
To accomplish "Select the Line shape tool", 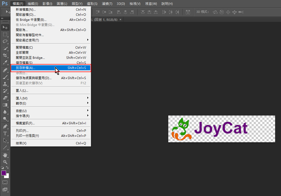I will (5, 147).
